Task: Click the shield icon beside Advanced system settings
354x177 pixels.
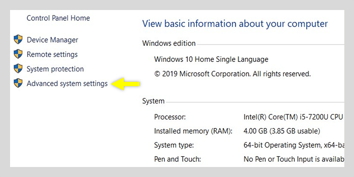Action: 18,83
